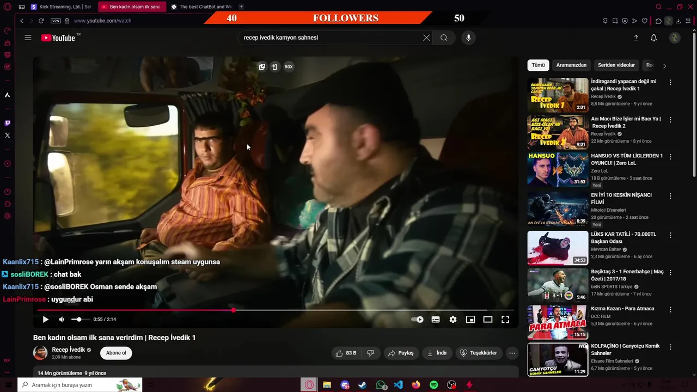This screenshot has width=697, height=392.
Task: Open the player settings gear
Action: coord(453,320)
